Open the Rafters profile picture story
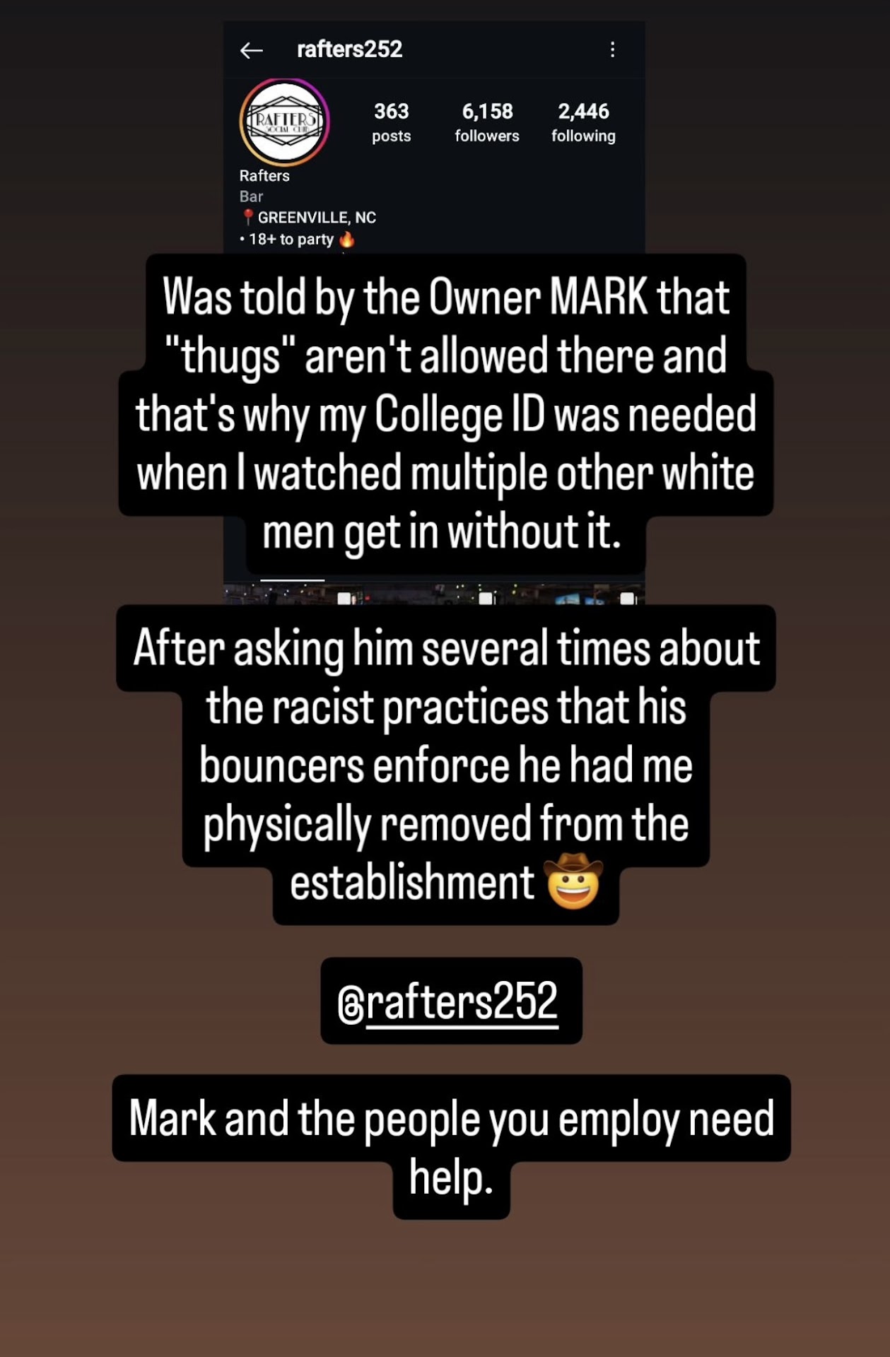The image size is (890, 1357). [x=284, y=122]
